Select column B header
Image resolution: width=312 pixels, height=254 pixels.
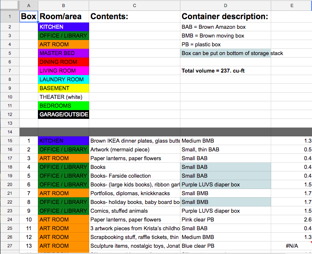tap(63, 5)
